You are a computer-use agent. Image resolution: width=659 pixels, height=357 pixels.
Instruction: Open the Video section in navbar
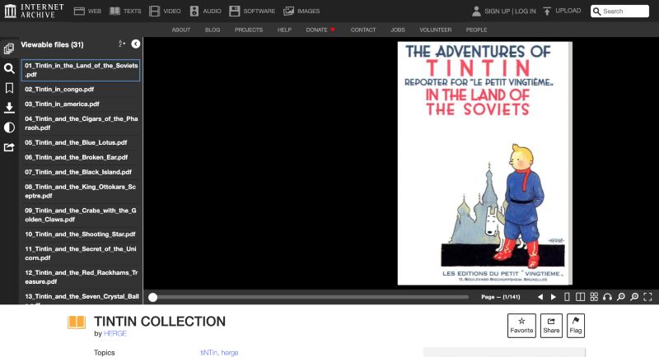[165, 11]
